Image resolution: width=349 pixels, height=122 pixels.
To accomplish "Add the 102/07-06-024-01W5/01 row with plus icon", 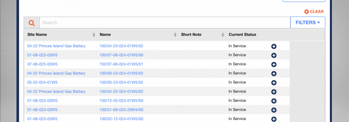I will [x=274, y=65].
